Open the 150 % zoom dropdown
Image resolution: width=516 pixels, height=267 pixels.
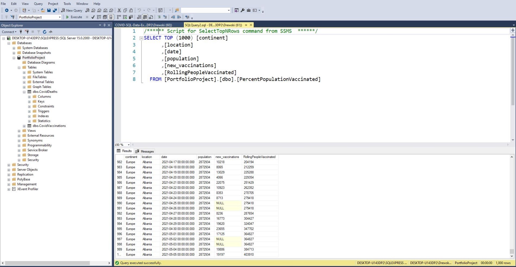128,145
